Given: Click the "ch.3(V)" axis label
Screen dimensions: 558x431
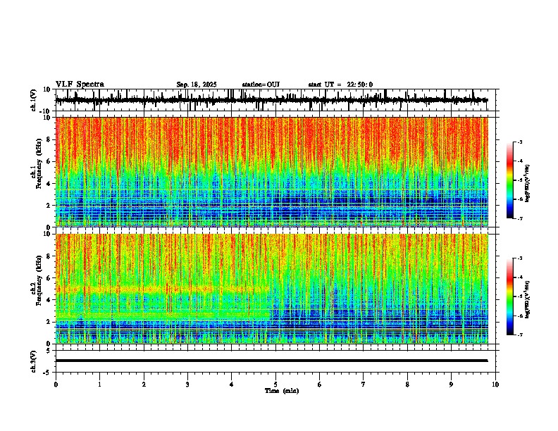Looking at the screenshot, I should click(x=34, y=361).
